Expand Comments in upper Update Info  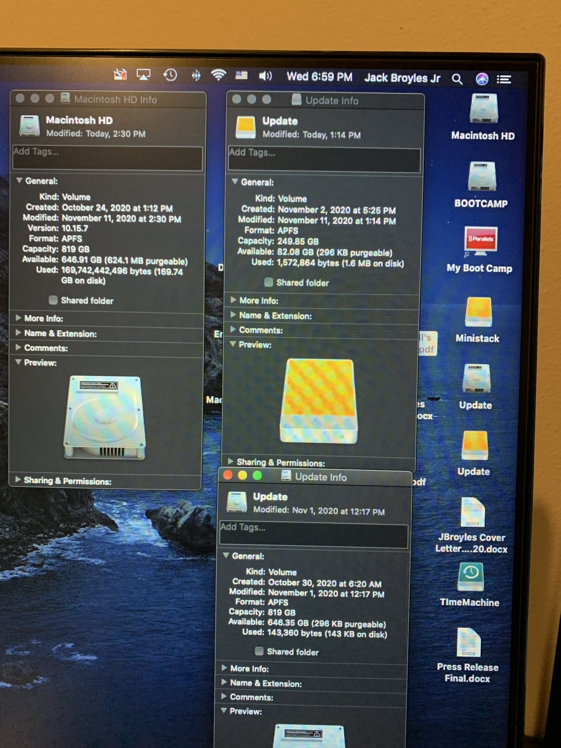(x=233, y=329)
